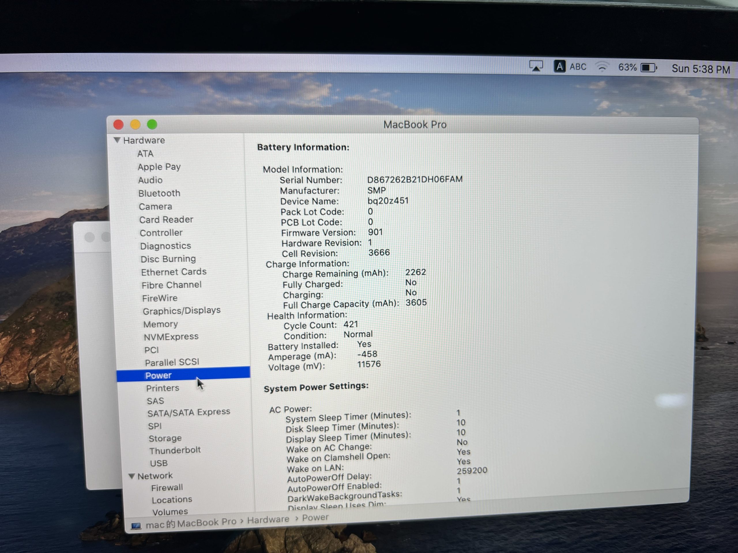Click the Voltage value 11576
This screenshot has width=738, height=553.
(369, 364)
